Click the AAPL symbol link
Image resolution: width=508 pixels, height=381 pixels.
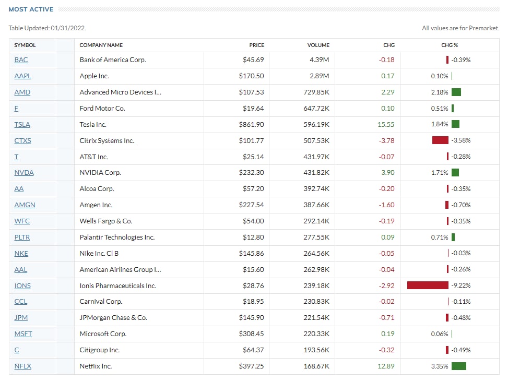tap(22, 76)
